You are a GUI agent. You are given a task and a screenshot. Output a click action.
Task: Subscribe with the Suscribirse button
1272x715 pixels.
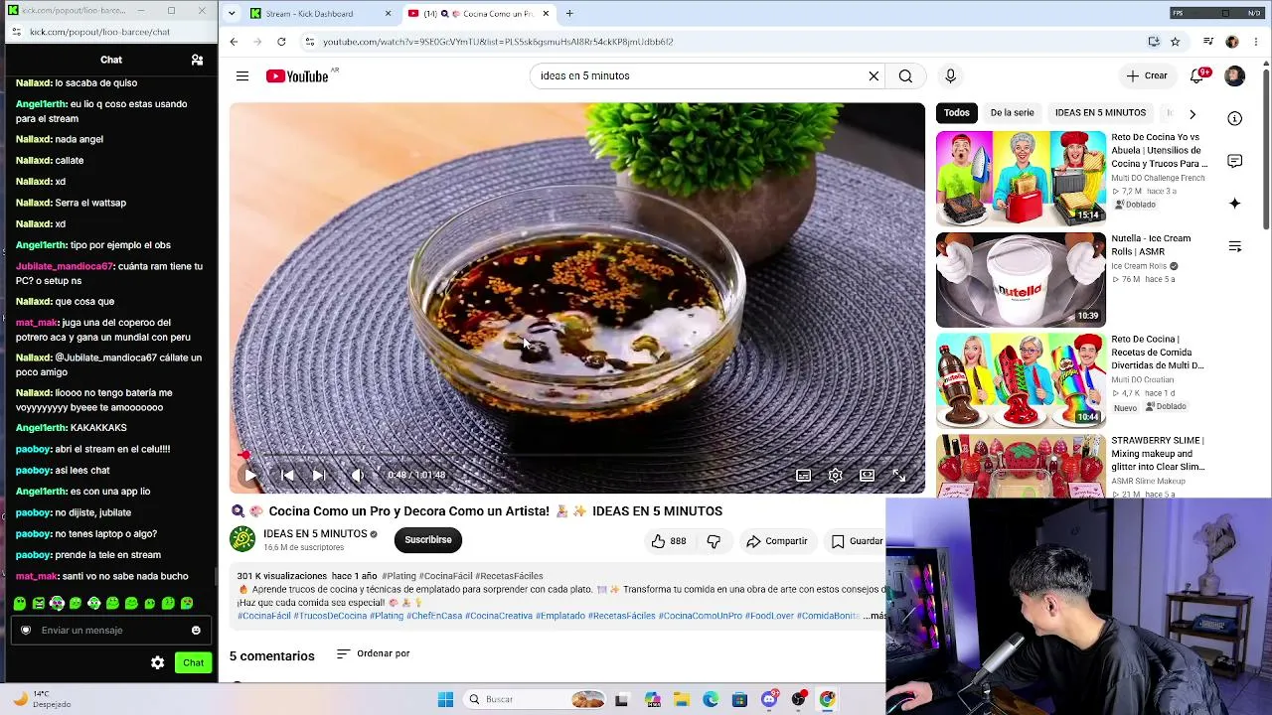tap(428, 540)
